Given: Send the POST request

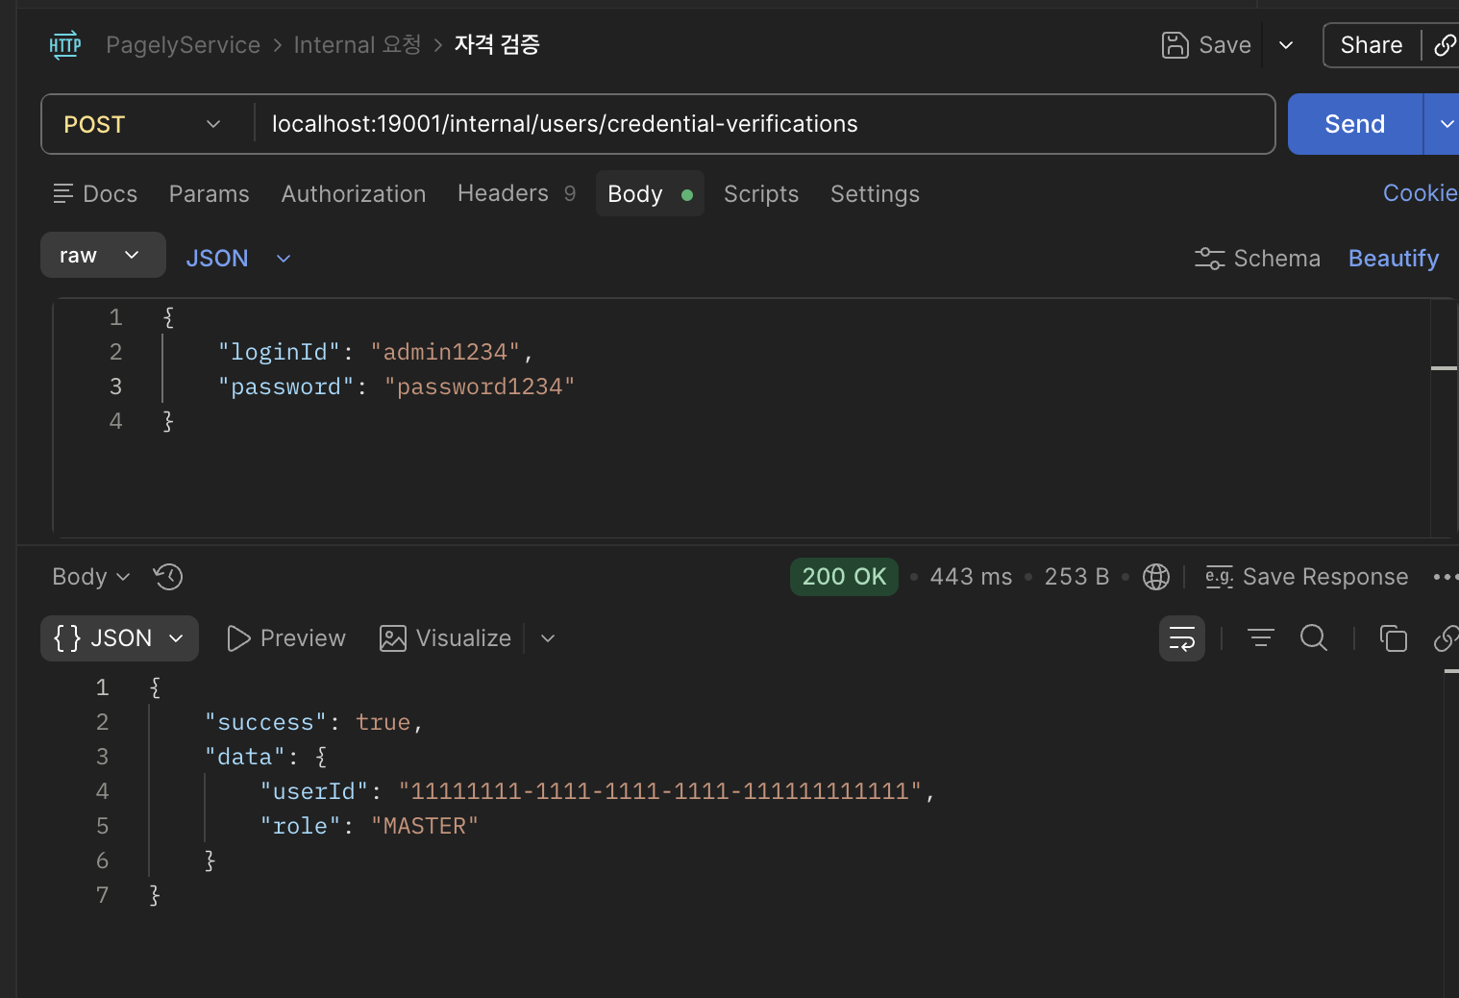Looking at the screenshot, I should tap(1355, 124).
